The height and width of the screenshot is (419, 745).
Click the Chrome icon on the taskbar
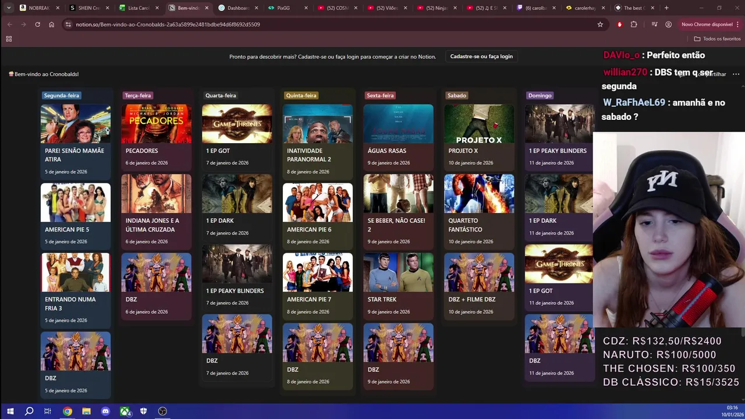click(x=68, y=411)
